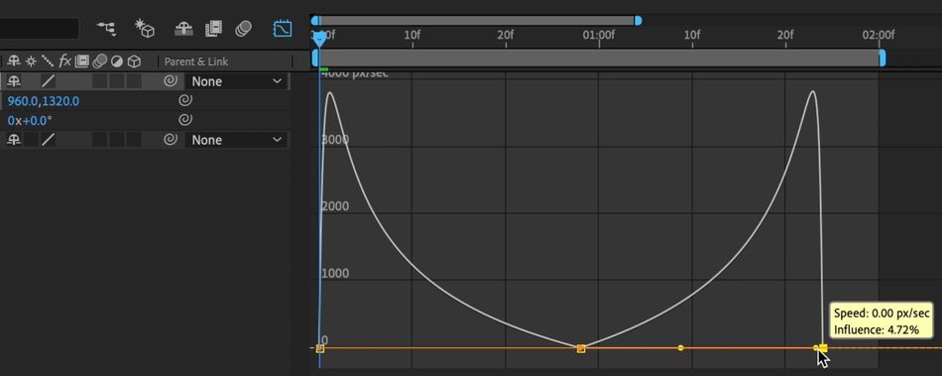Enable composition-wide Motion Blur in toolbar
This screenshot has width=942, height=376.
pyautogui.click(x=243, y=28)
